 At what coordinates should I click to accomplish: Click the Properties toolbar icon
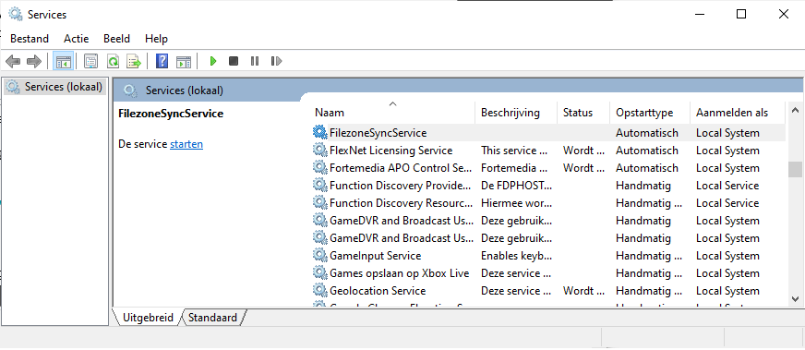pos(90,62)
